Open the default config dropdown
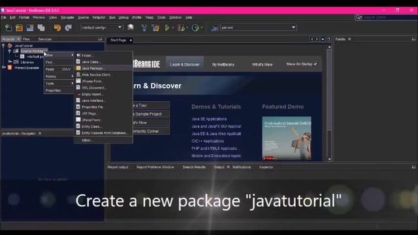This screenshot has height=235, width=418. click(120, 27)
